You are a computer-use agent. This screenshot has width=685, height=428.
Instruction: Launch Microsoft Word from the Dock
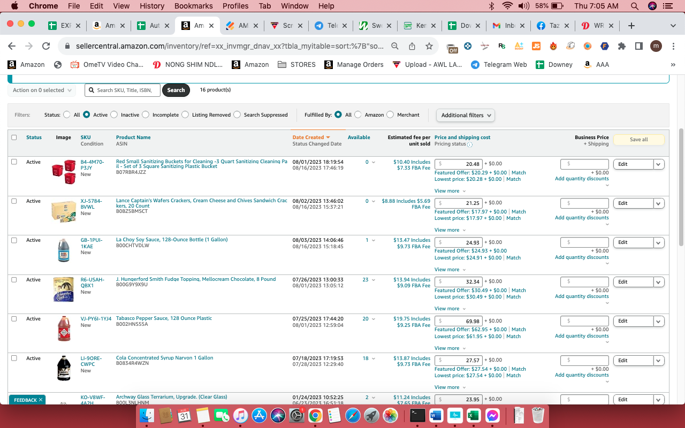(437, 415)
